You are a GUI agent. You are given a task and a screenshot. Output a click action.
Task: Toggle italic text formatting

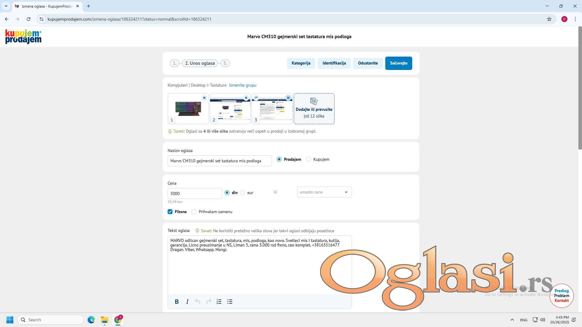click(187, 302)
